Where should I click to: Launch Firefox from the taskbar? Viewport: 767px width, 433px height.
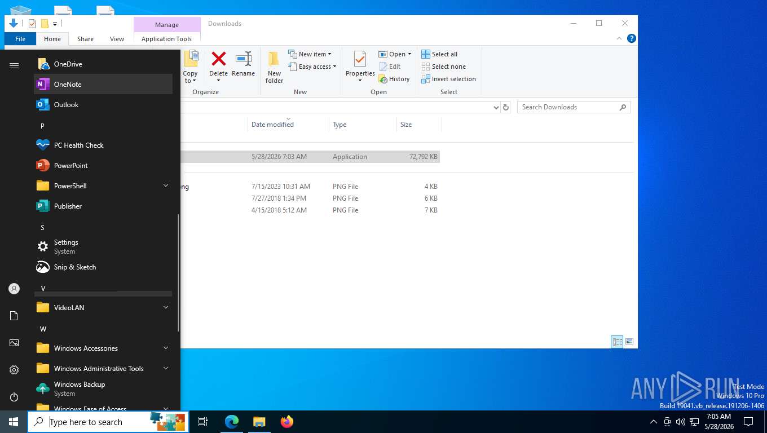[287, 422]
